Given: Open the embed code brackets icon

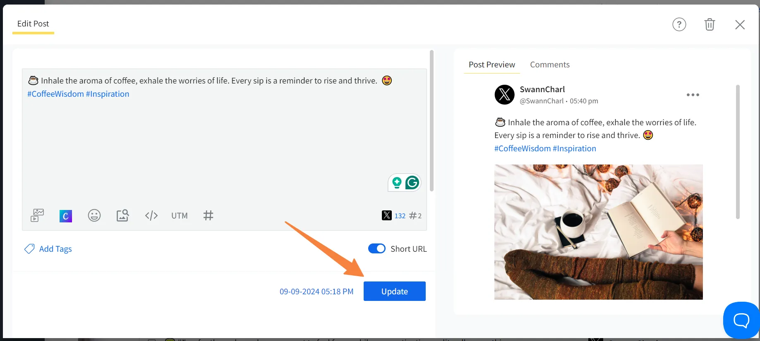Looking at the screenshot, I should coord(151,216).
